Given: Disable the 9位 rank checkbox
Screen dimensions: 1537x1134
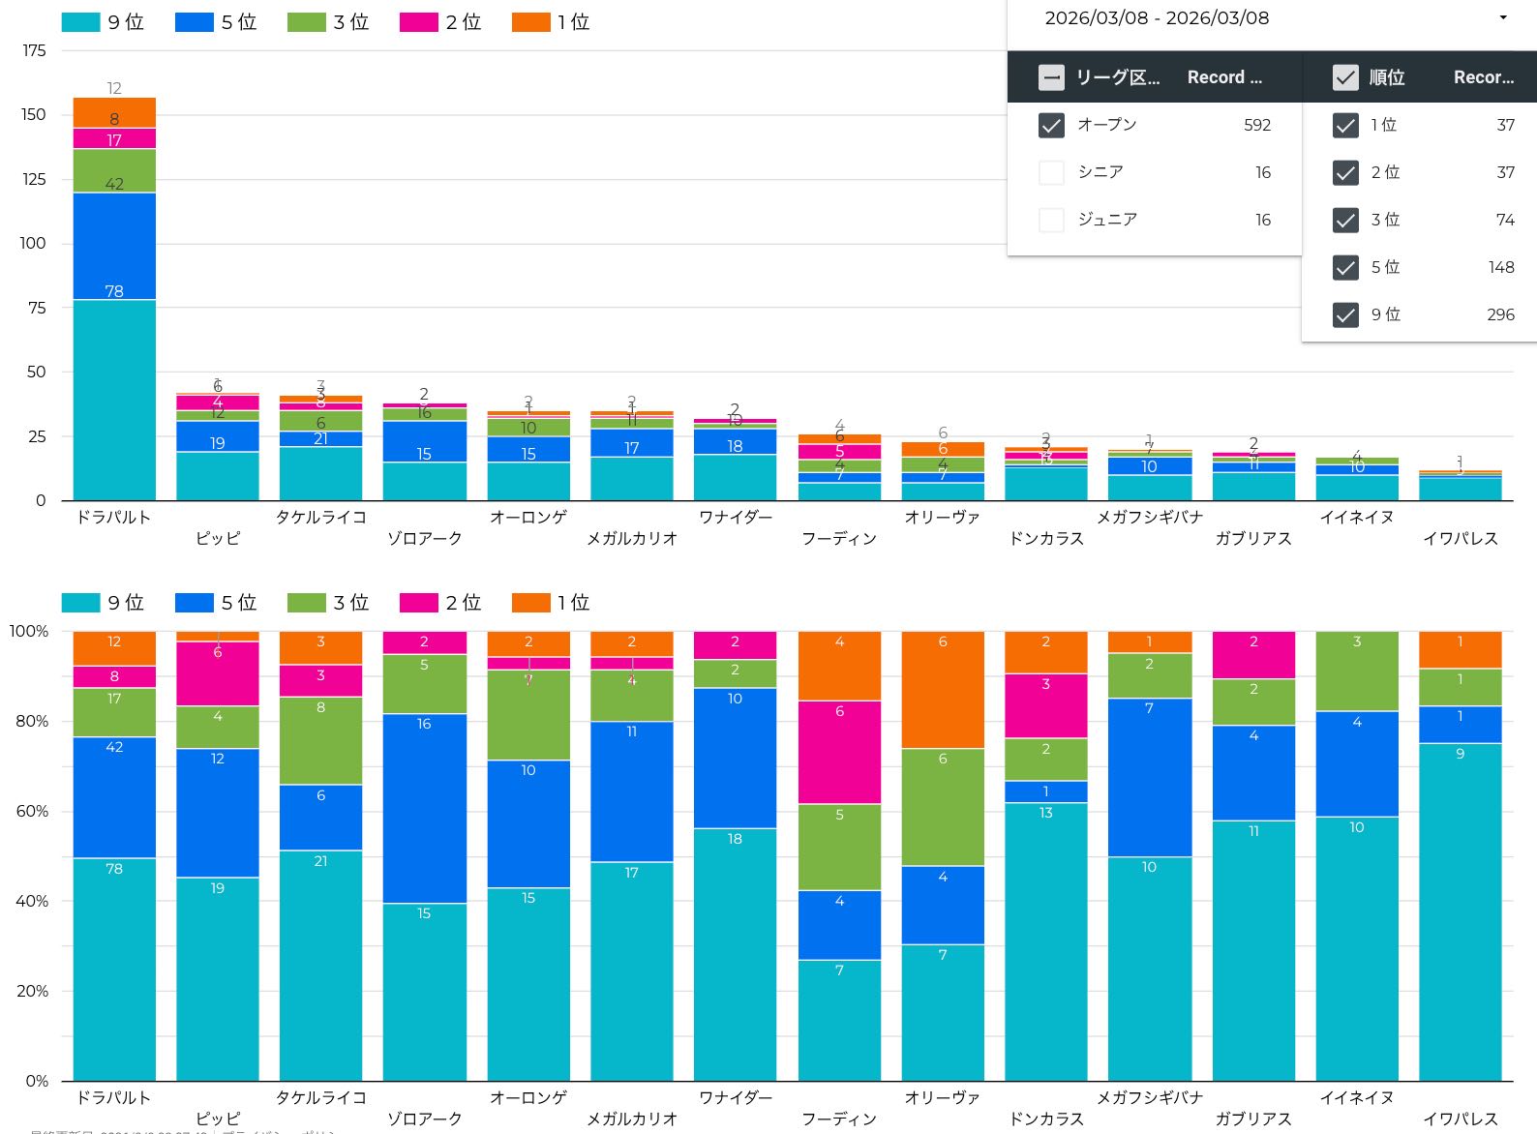Looking at the screenshot, I should pyautogui.click(x=1345, y=314).
